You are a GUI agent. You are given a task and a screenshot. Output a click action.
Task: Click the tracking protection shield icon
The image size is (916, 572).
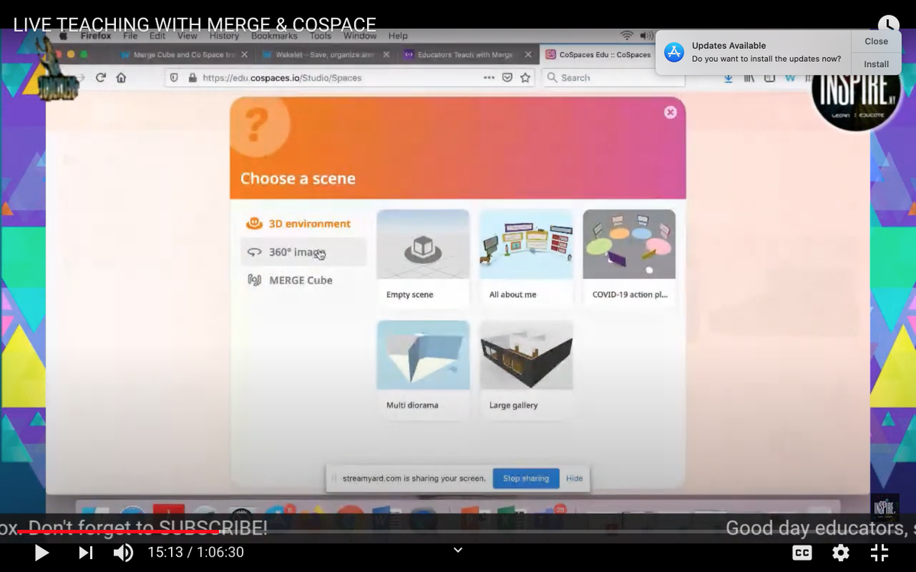(174, 78)
